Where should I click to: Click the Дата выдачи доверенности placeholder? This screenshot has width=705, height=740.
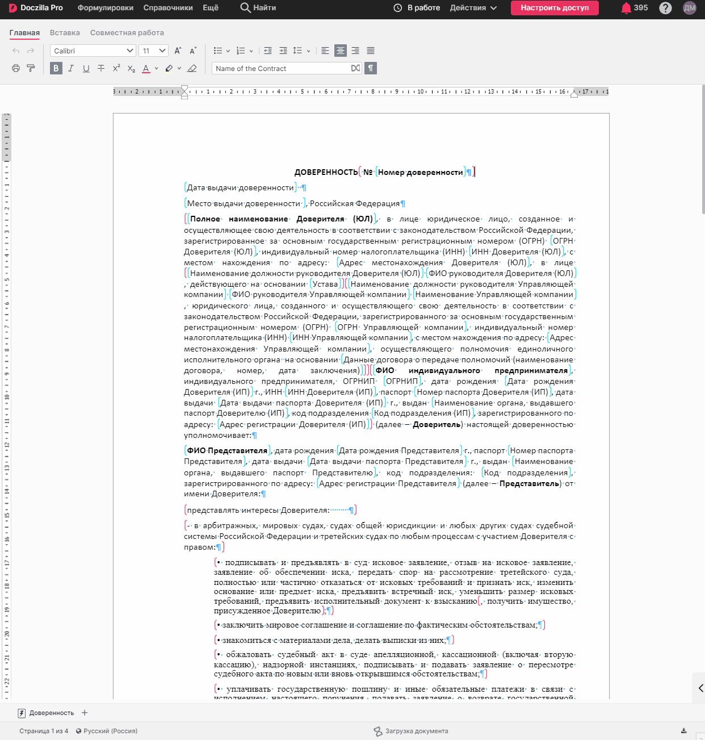pyautogui.click(x=241, y=188)
